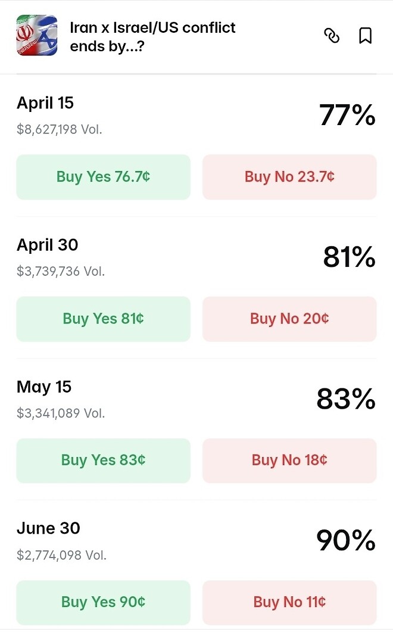
Task: Select Buy No 11¢ for June 30
Action: [289, 602]
